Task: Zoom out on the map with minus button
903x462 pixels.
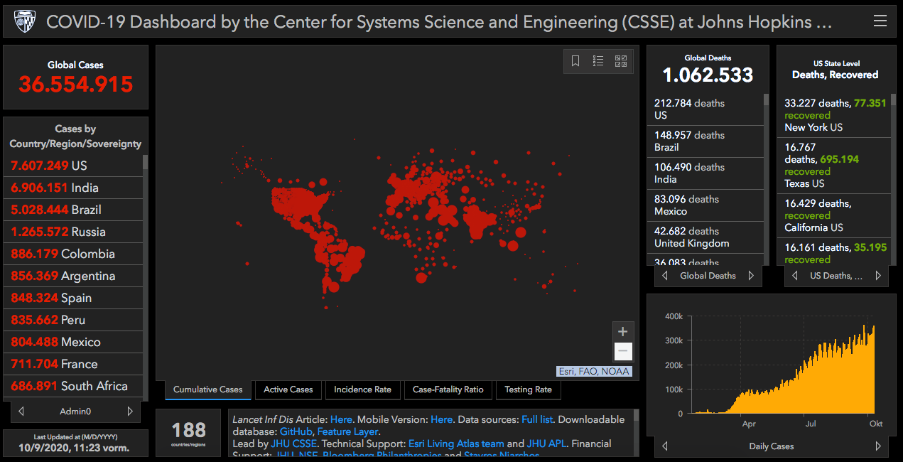Action: click(623, 351)
